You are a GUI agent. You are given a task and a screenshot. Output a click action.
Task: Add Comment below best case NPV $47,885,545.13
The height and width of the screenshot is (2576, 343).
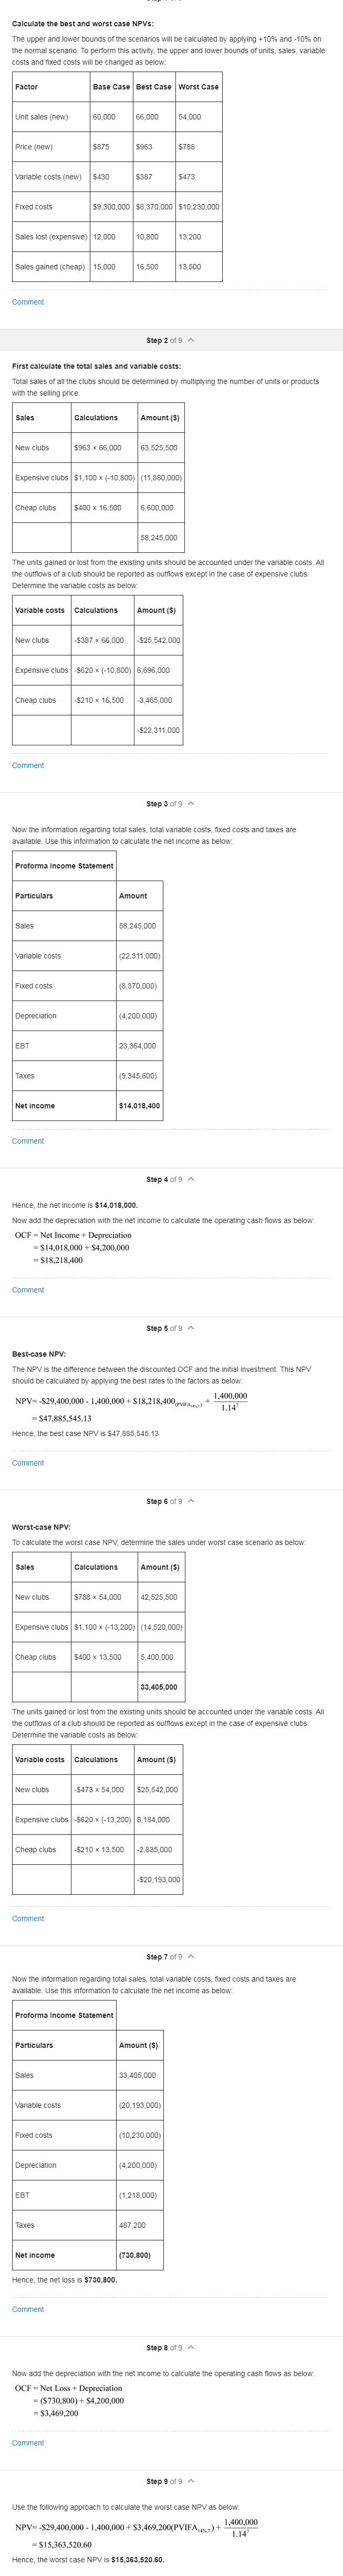(28, 1463)
